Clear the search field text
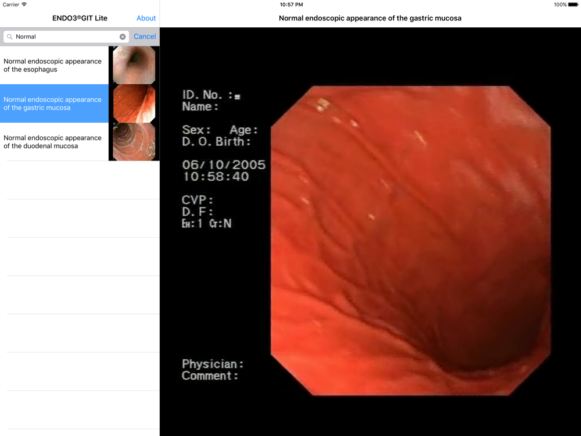 [122, 37]
